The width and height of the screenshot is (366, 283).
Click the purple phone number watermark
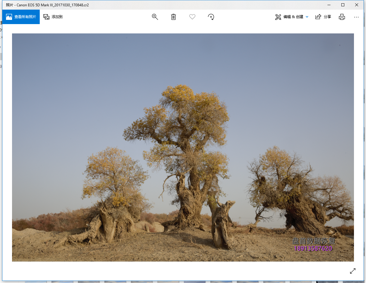(313, 249)
